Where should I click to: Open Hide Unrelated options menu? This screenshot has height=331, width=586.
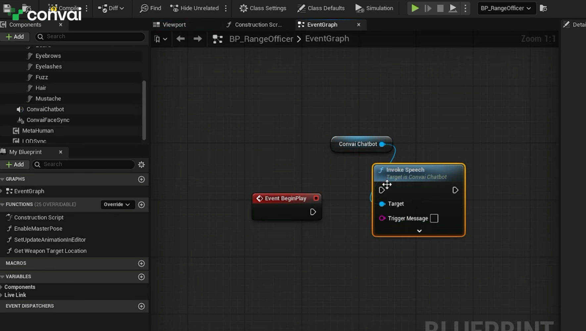[x=226, y=8]
